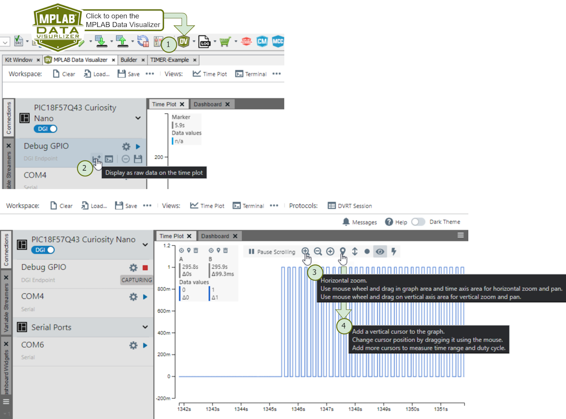The image size is (566, 419).
Task: Toggle the DGI switch in lower connections panel
Action: coord(44,250)
